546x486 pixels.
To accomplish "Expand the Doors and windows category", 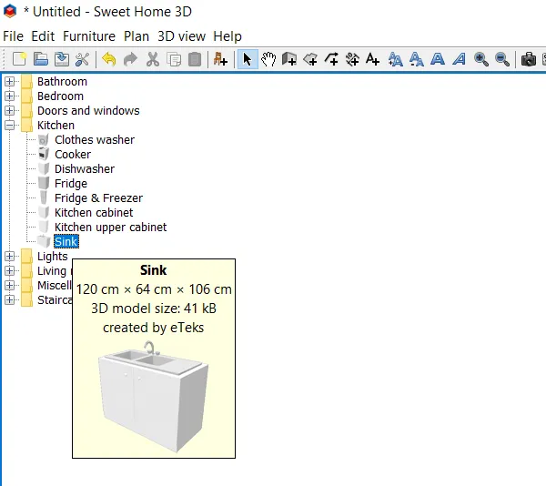I will 10,111.
